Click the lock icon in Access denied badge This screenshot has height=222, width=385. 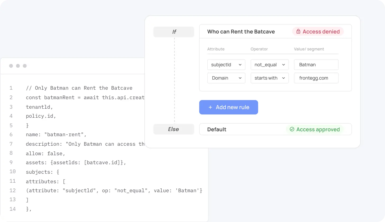pos(298,31)
